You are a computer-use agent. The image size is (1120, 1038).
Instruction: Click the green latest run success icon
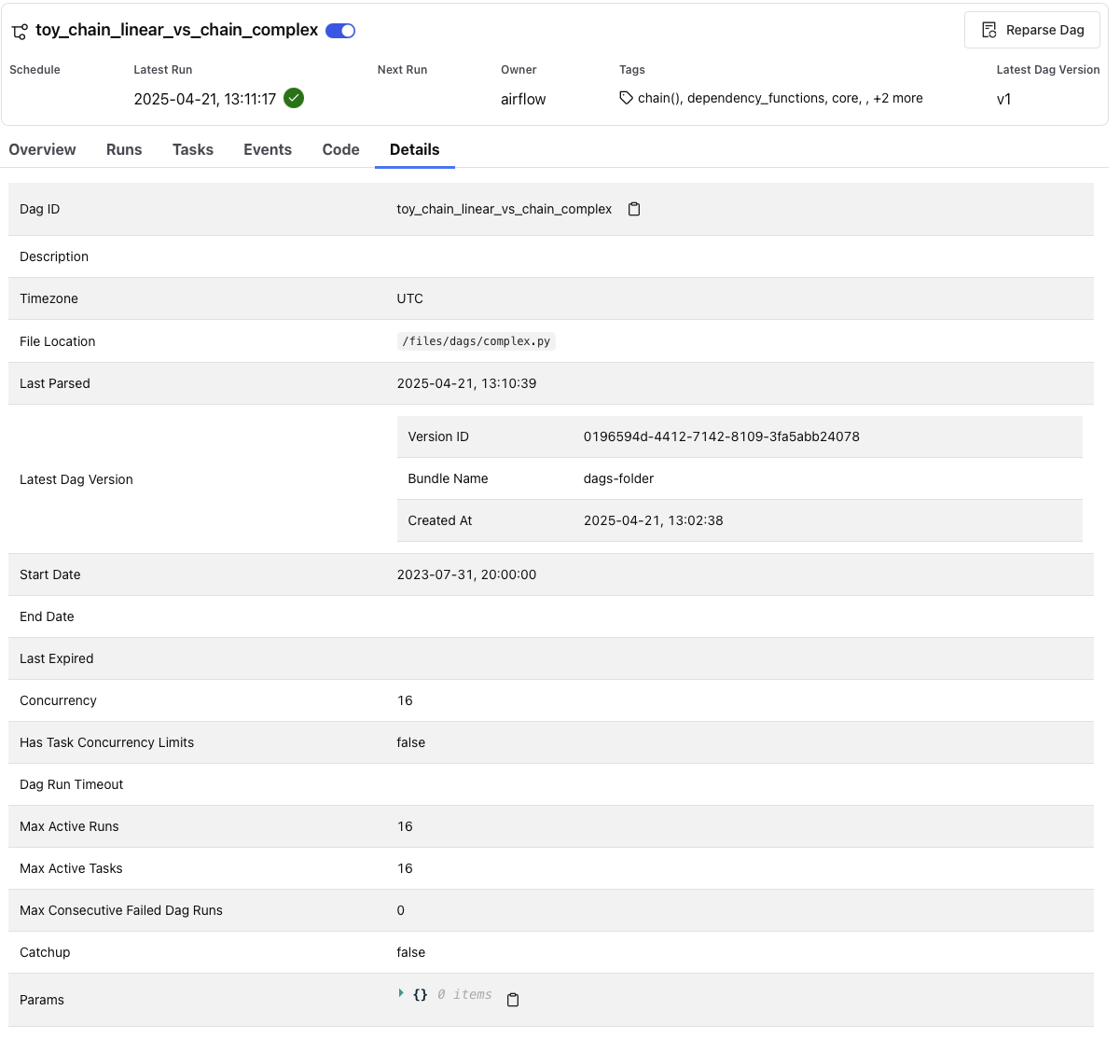pos(294,98)
